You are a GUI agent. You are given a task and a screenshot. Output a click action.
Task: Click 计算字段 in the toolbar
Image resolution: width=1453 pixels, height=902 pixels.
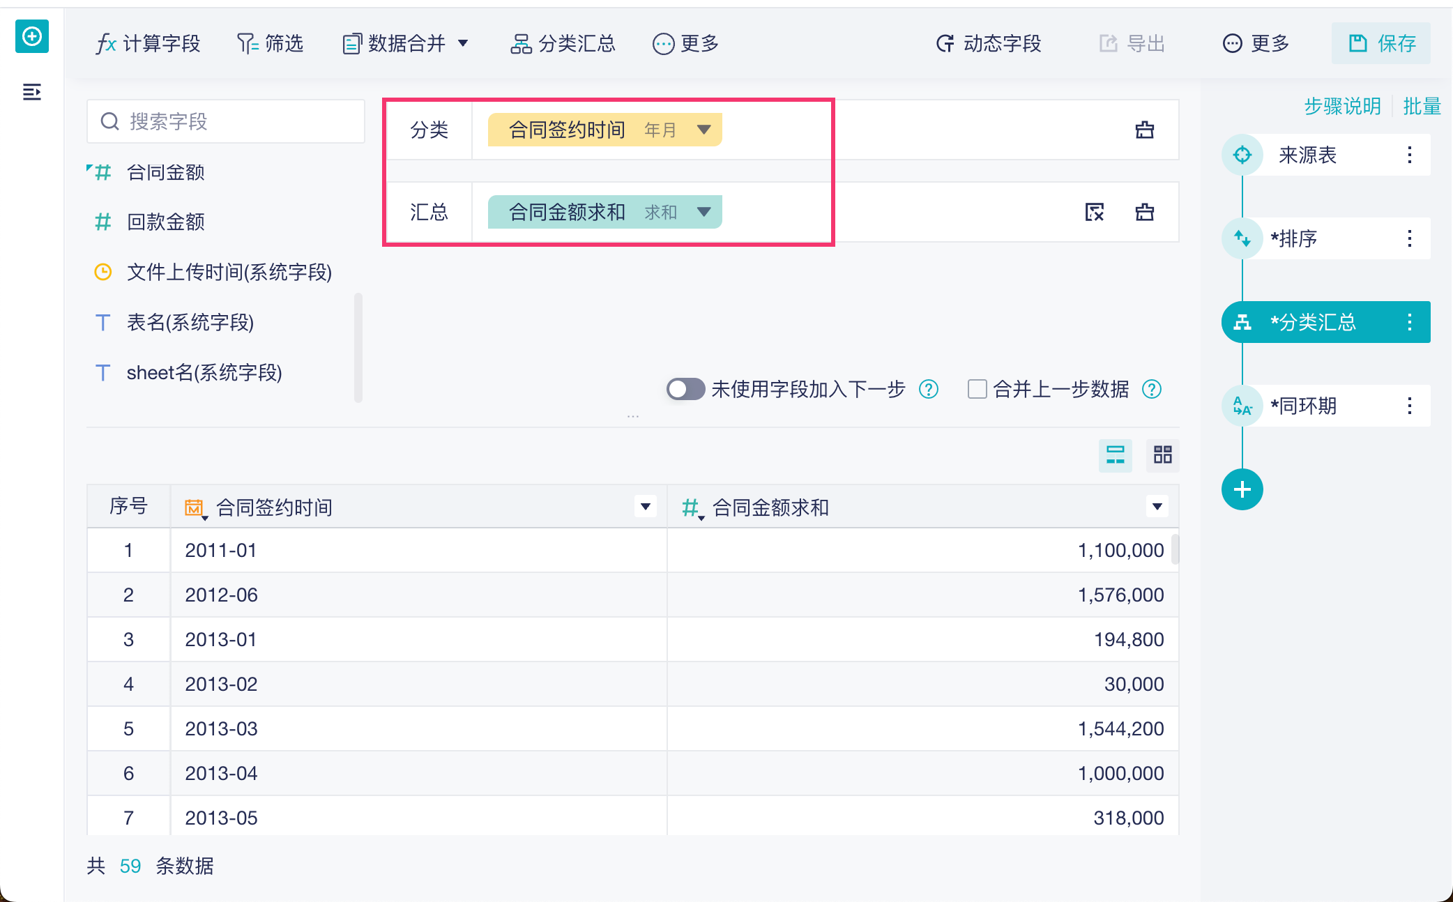149,44
